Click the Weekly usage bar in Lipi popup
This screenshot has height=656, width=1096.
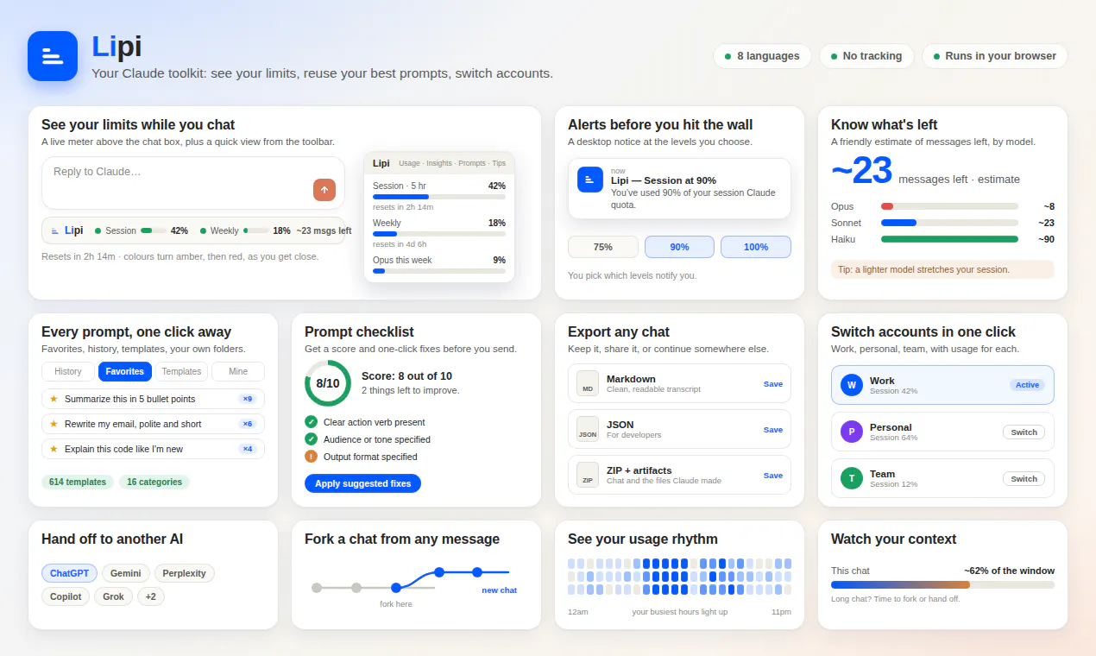point(439,234)
